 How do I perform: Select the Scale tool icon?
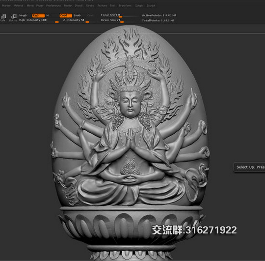point(3,17)
